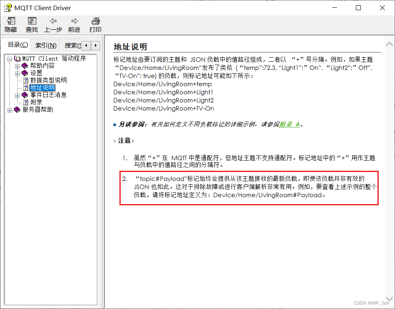Select the 地址说明 topic

pyautogui.click(x=42, y=88)
